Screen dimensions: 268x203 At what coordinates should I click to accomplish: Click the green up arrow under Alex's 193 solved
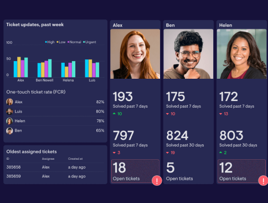coord(114,114)
